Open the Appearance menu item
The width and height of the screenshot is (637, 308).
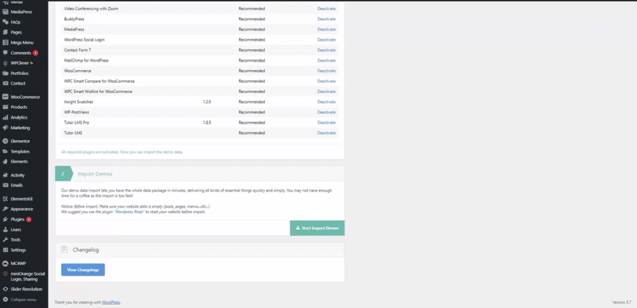(x=22, y=209)
